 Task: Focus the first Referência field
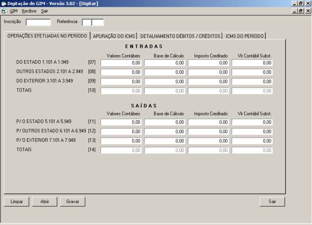coord(87,22)
